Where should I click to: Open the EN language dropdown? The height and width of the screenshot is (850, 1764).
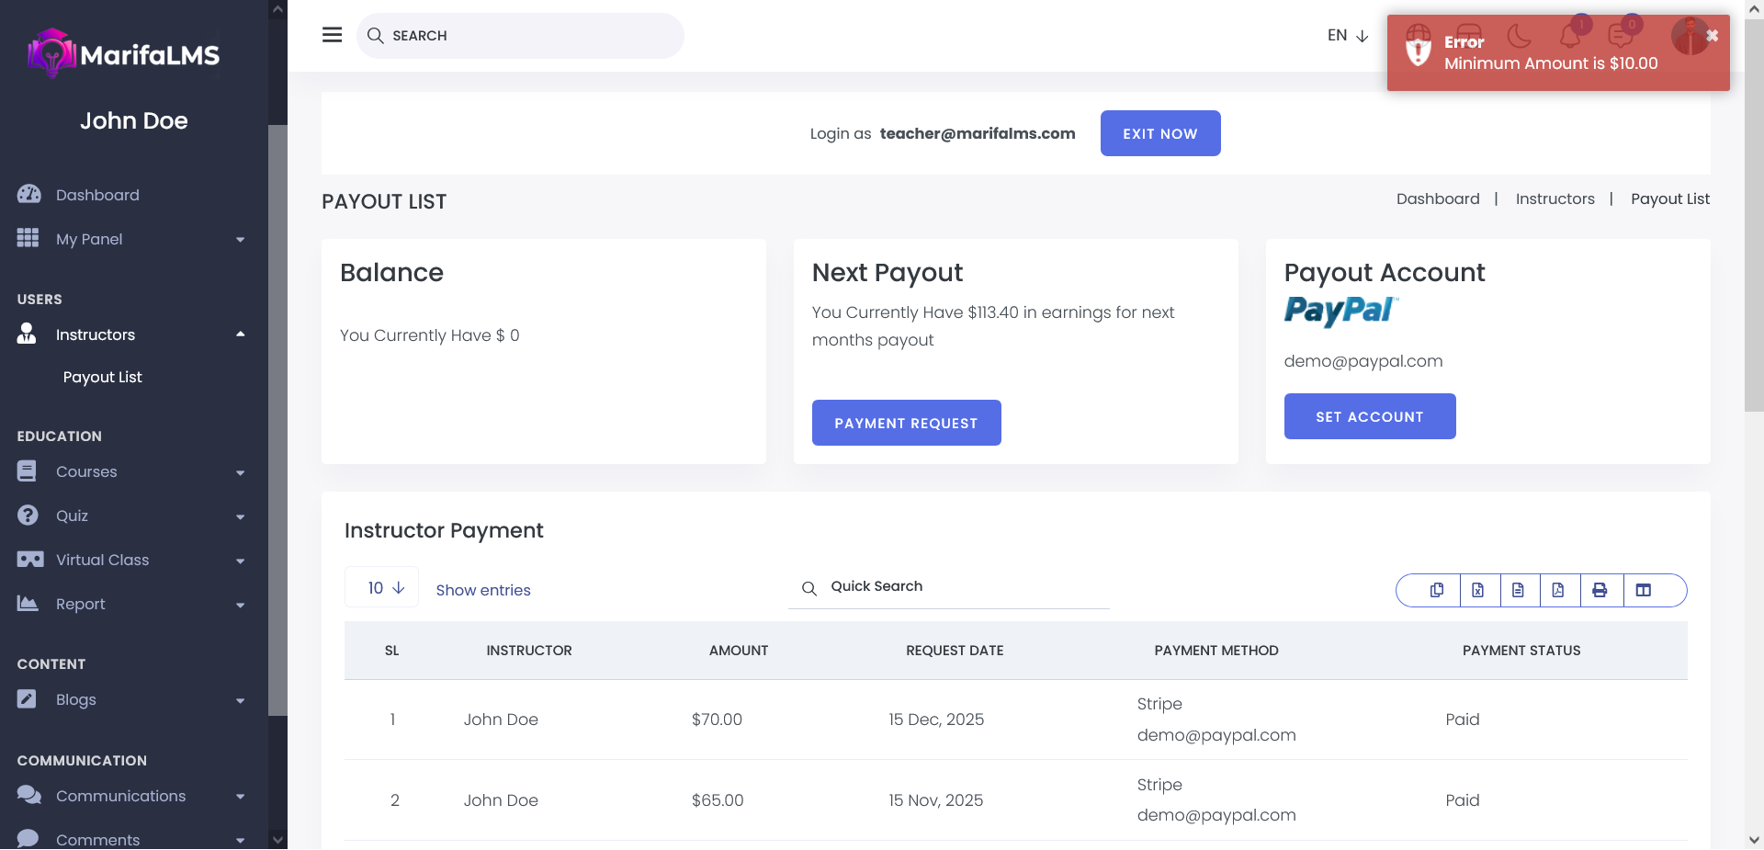click(x=1347, y=36)
